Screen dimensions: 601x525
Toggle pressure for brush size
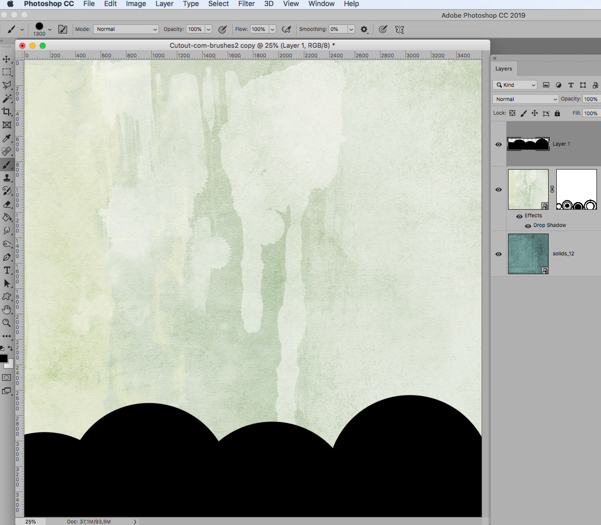tap(383, 29)
